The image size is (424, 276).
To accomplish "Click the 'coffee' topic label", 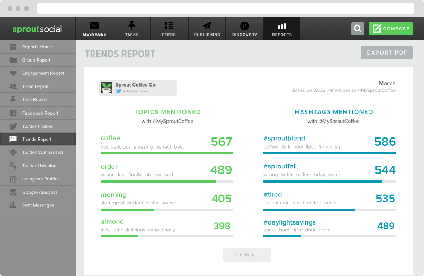I will (110, 138).
